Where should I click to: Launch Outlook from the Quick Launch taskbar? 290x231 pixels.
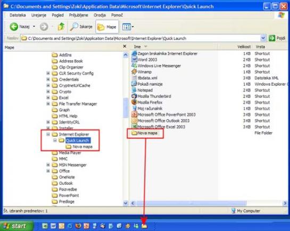[x=62, y=226]
